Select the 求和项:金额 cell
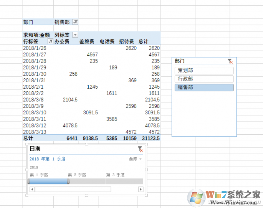 tap(36, 35)
